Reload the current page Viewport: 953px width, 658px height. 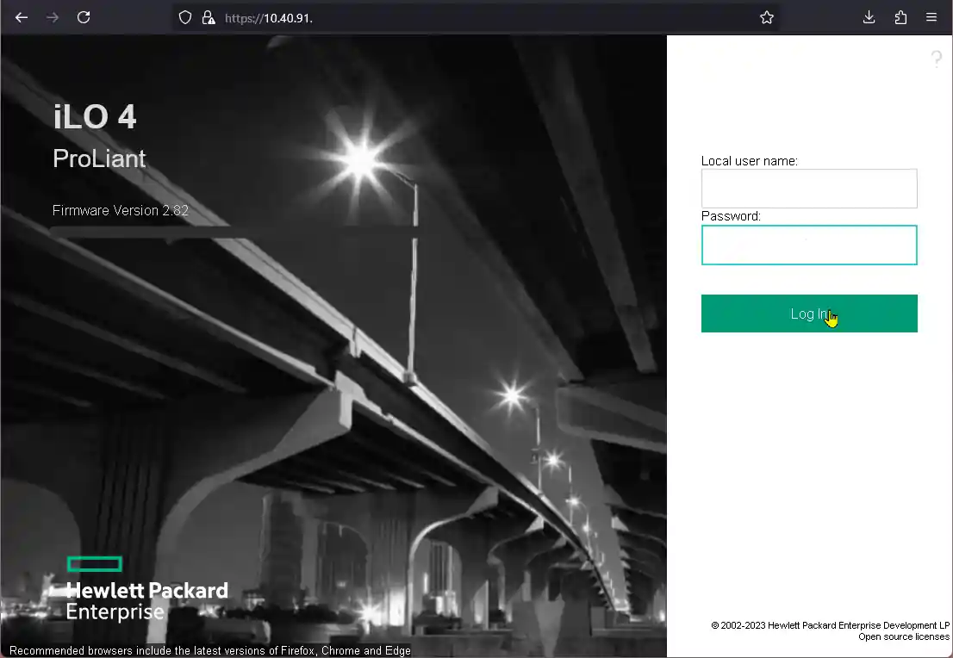pos(84,17)
